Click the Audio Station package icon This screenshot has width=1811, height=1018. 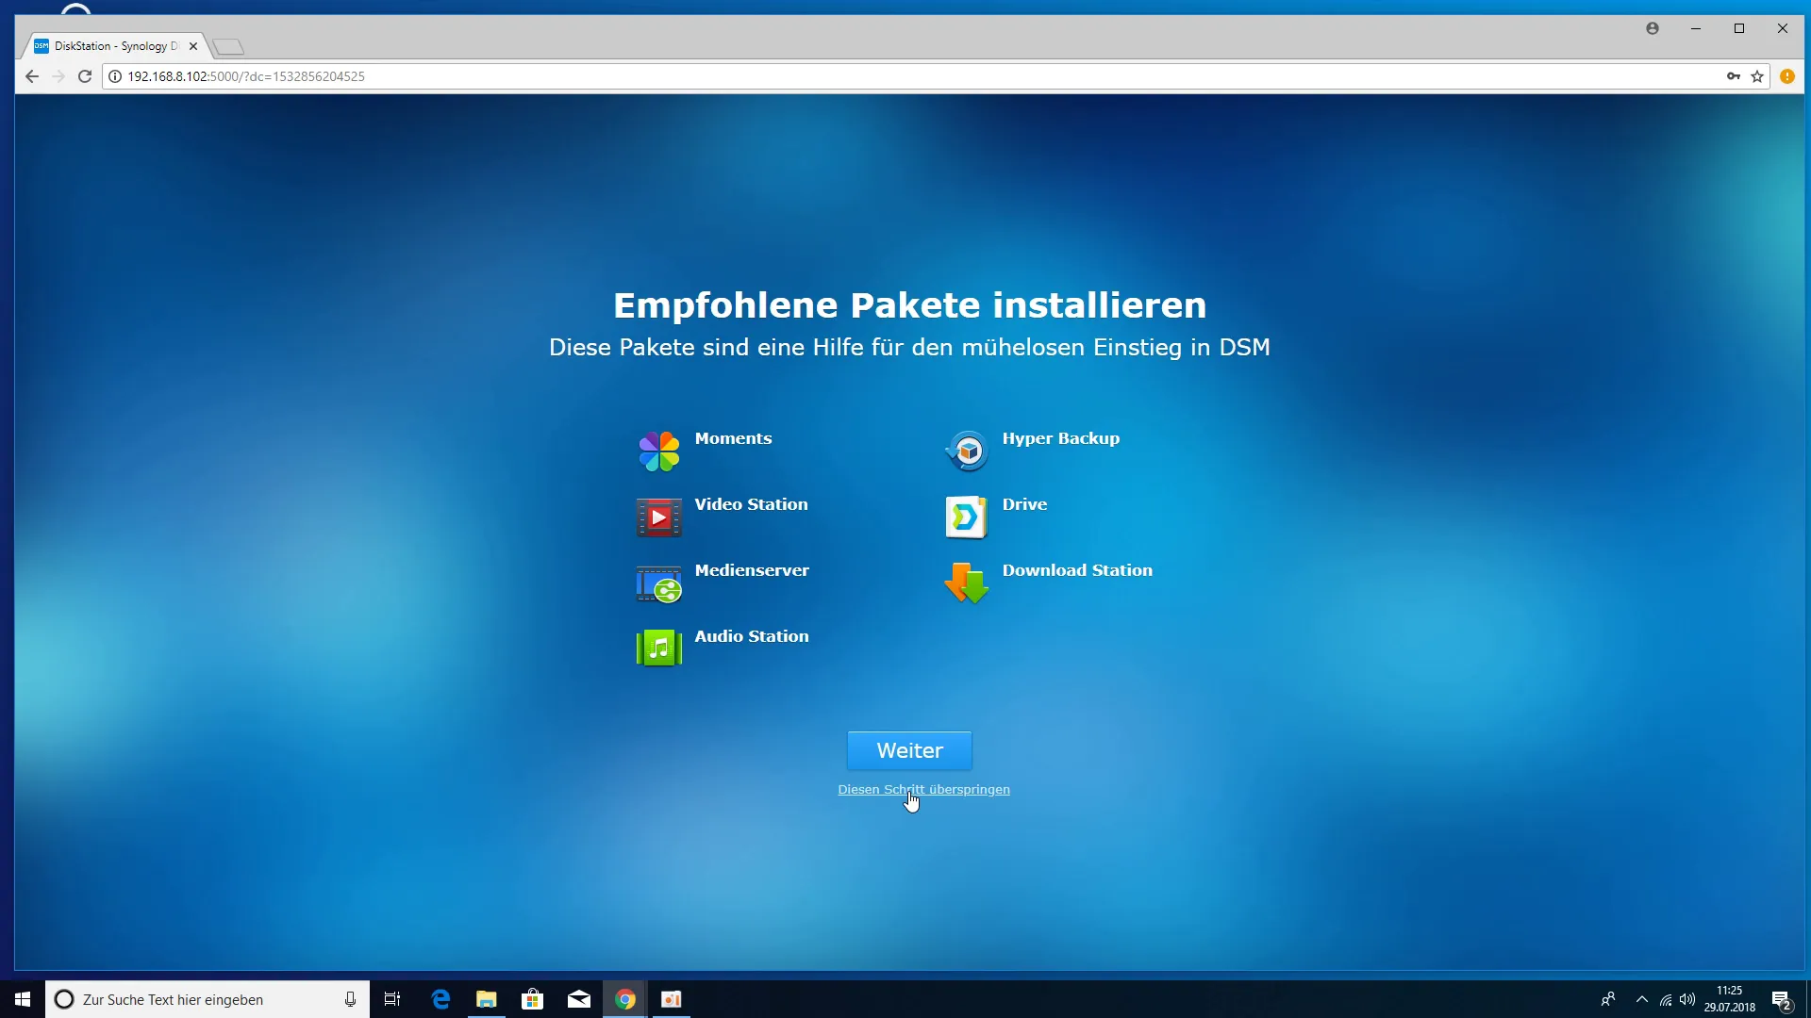pos(658,649)
